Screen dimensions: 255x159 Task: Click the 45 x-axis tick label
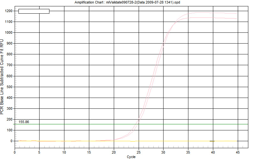tap(238, 152)
